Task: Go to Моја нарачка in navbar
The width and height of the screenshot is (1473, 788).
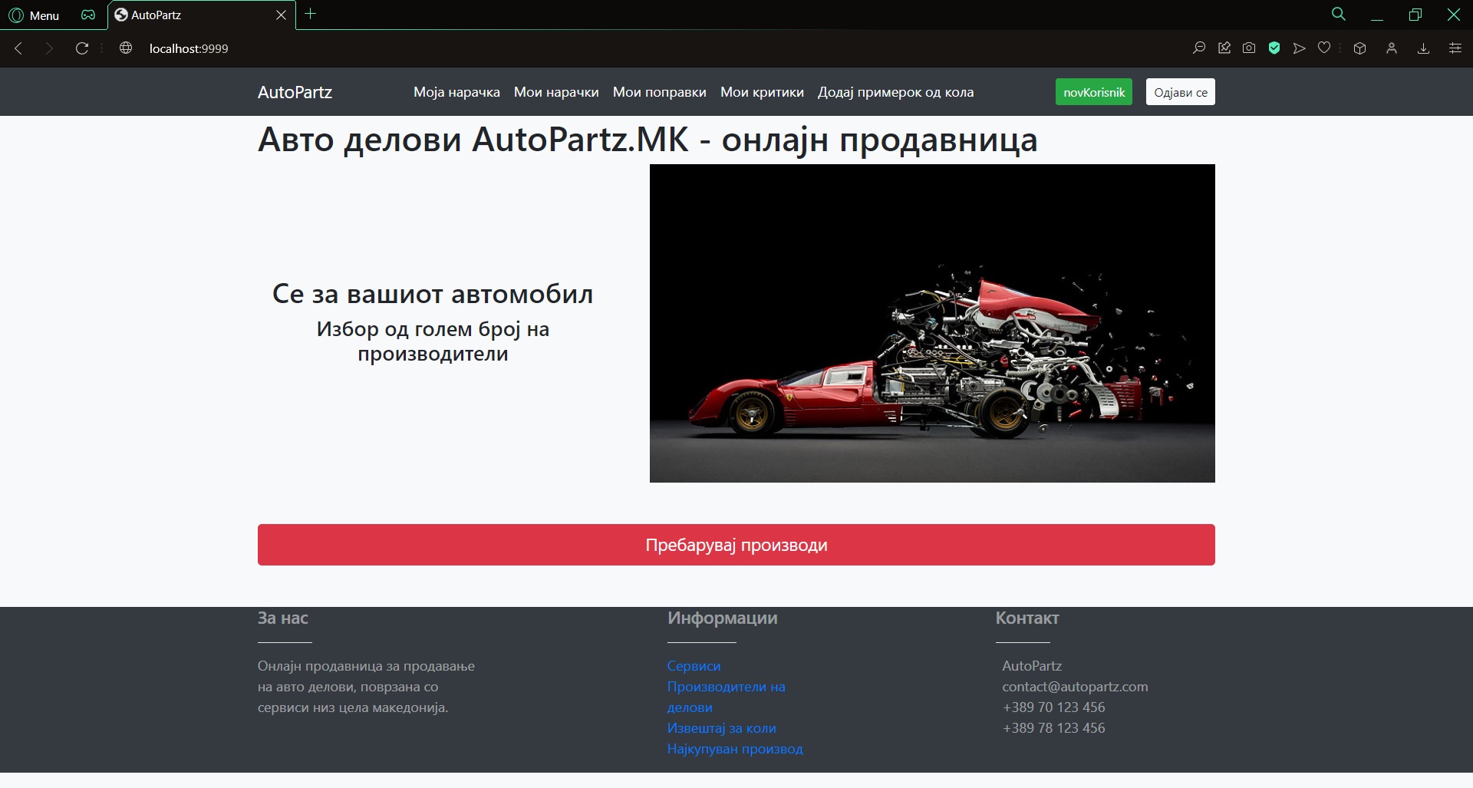Action: (456, 92)
